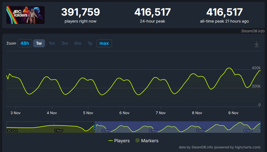Screen dimensions: 267x152
Task: Toggle the Players series in legend
Action: 119,141
